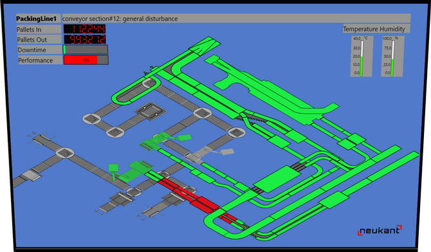This screenshot has width=431, height=252.
Task: Click the green arrow-shaped conveyor end
Action: (x=205, y=46)
